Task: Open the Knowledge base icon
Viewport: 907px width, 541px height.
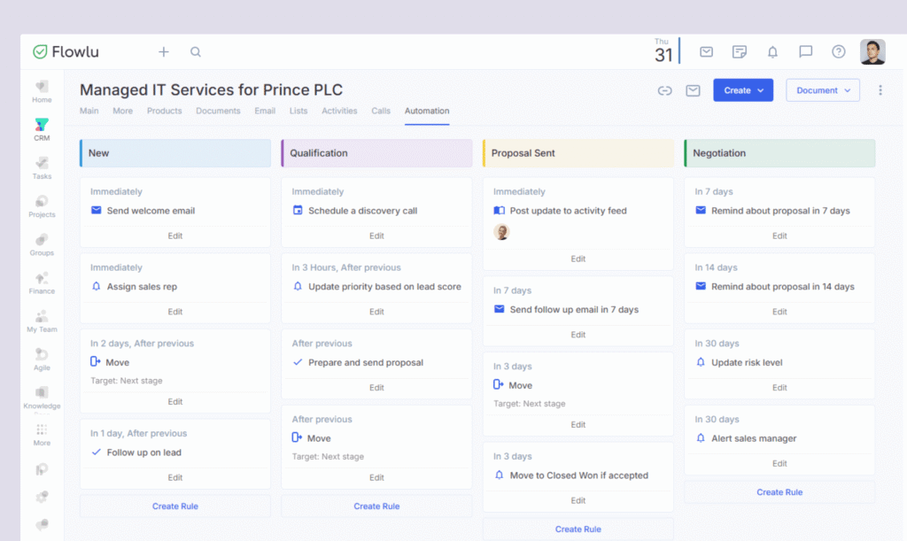Action: pyautogui.click(x=41, y=397)
